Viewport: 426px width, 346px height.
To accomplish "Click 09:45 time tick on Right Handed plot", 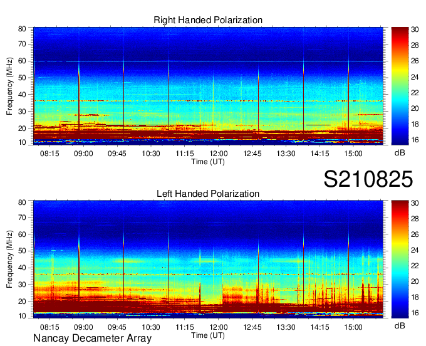I will 117,154.
